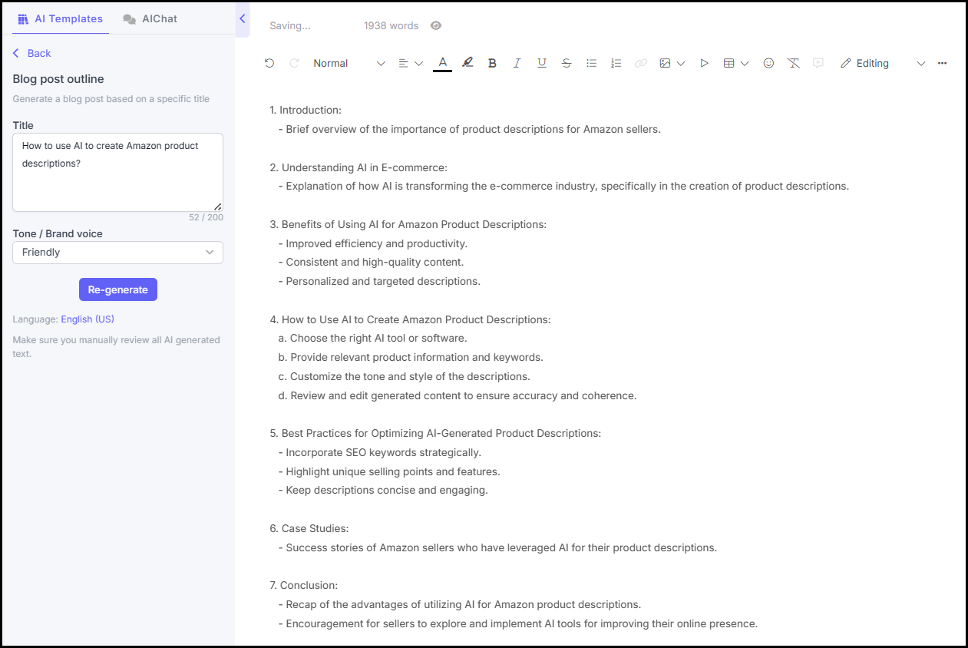Image resolution: width=968 pixels, height=648 pixels.
Task: Click 'b. Provide relevant product information' line
Action: pos(411,357)
